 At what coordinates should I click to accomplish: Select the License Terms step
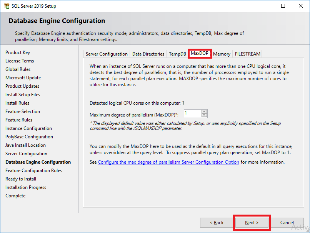coord(20,61)
